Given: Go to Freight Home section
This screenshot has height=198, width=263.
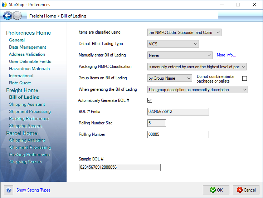Looking at the screenshot, I should click(x=22, y=90).
